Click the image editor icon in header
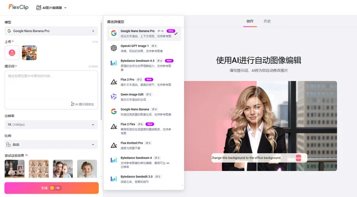The height and width of the screenshot is (197, 357). click(39, 8)
